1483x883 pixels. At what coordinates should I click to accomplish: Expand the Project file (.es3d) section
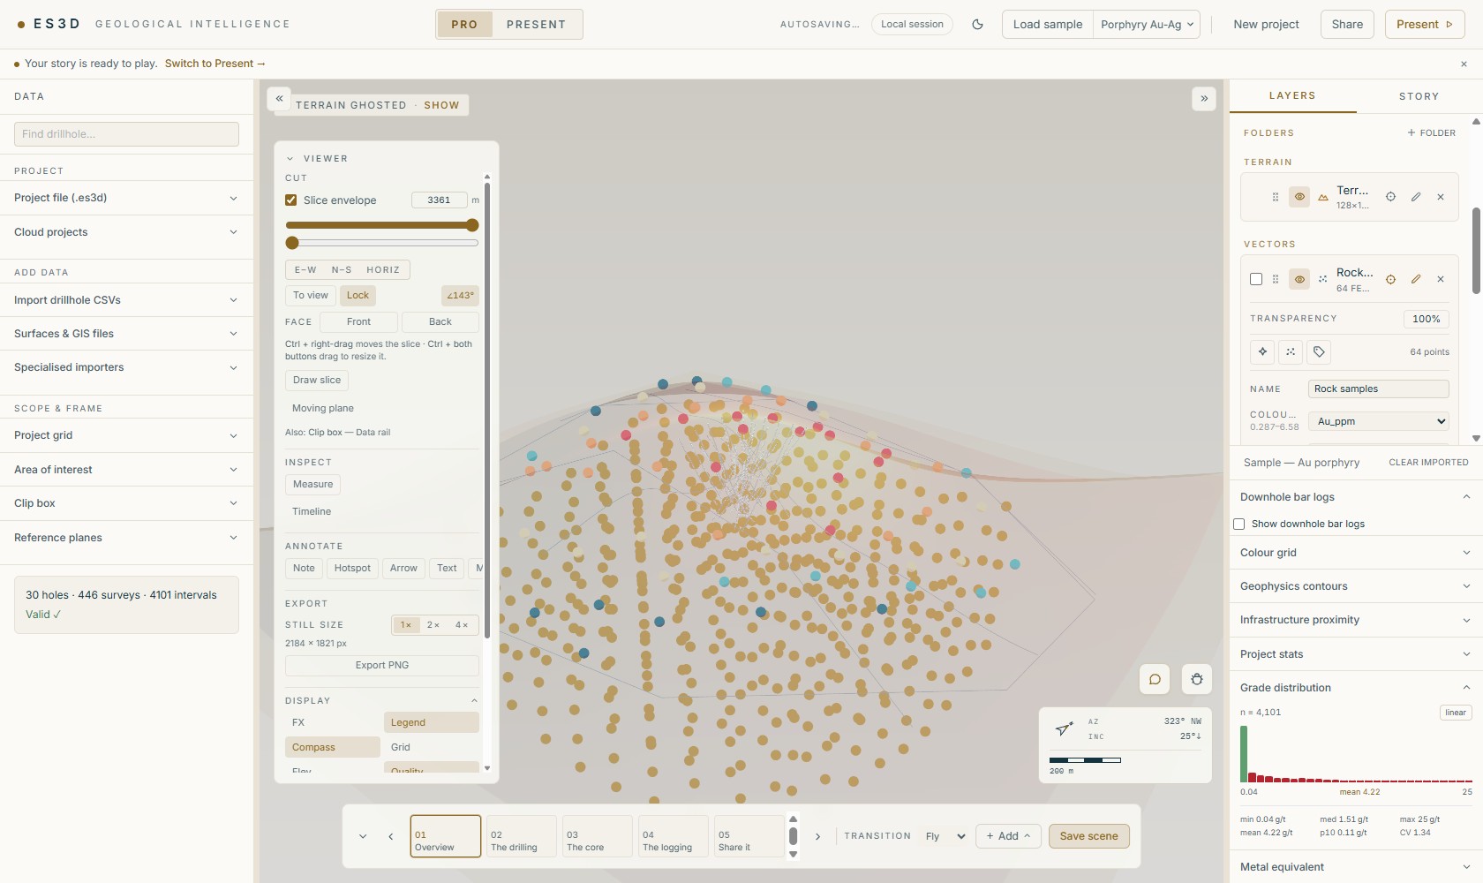click(126, 198)
